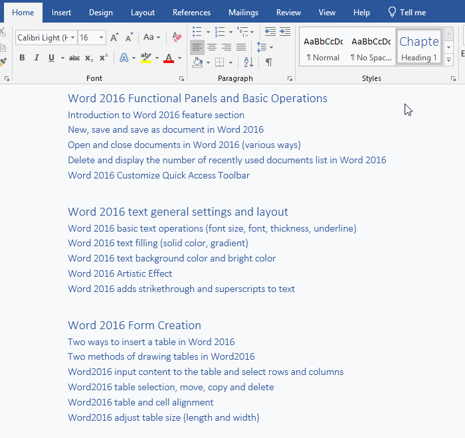The width and height of the screenshot is (465, 438).
Task: Click heading 'Word 2016 text general settings and layout'
Action: tap(178, 212)
